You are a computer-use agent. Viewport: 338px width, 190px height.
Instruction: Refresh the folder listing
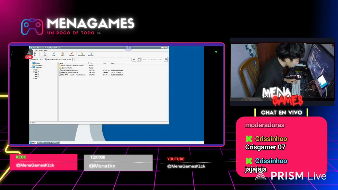[139, 59]
